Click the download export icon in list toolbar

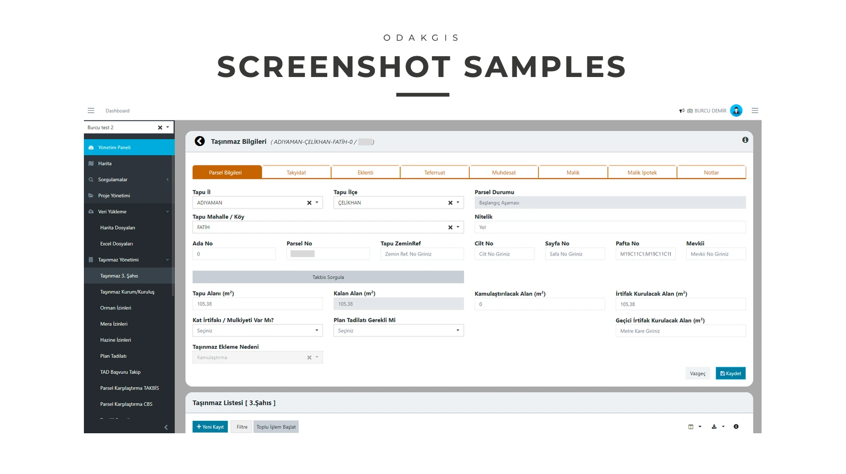(714, 427)
